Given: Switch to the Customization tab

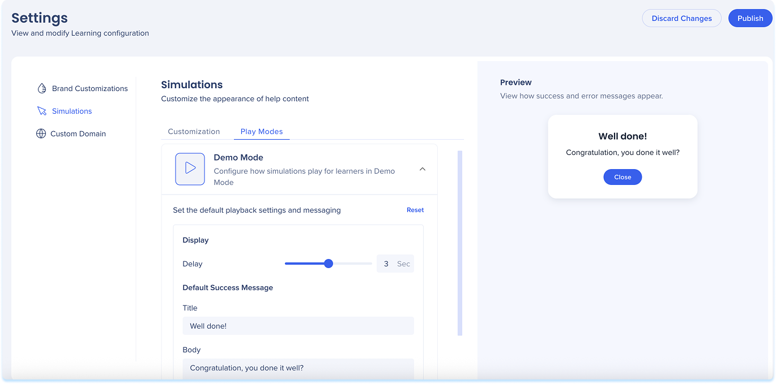Looking at the screenshot, I should (194, 131).
